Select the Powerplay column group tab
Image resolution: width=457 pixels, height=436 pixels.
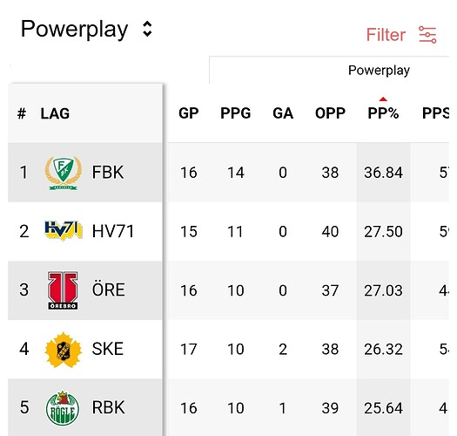coord(379,71)
